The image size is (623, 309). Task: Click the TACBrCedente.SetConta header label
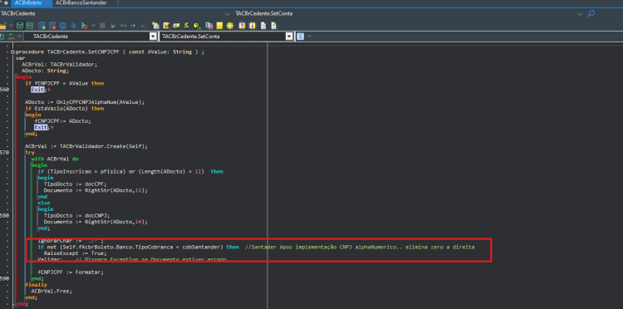[x=264, y=13]
